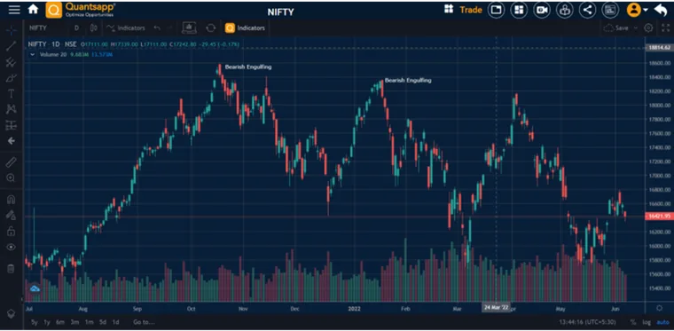The height and width of the screenshot is (331, 674).
Task: Toggle lock all drawing tools
Action: click(x=11, y=232)
